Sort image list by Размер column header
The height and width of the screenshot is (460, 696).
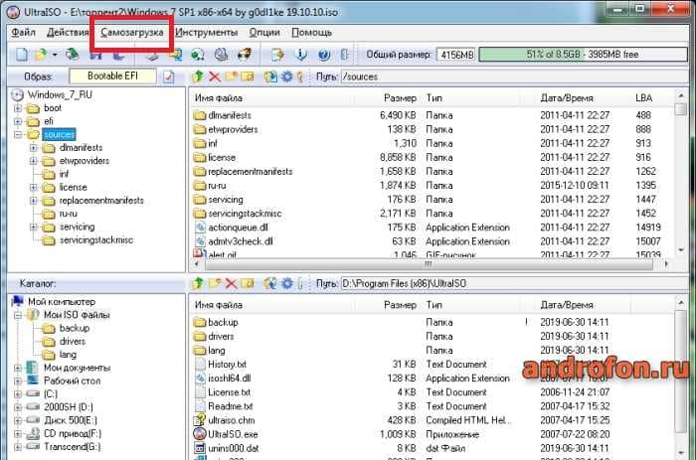click(400, 98)
